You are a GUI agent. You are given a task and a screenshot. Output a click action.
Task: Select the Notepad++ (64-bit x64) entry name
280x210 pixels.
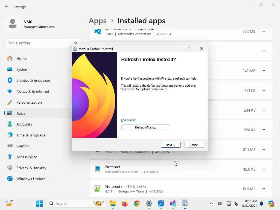126,186
